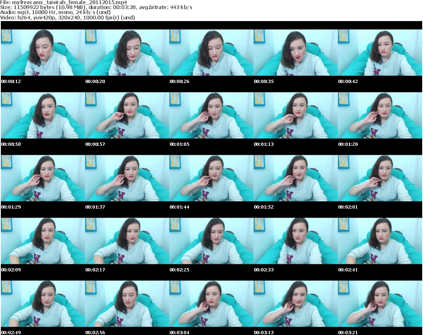
Task: Pick the frame above 00:01:44
Action: coord(211,178)
